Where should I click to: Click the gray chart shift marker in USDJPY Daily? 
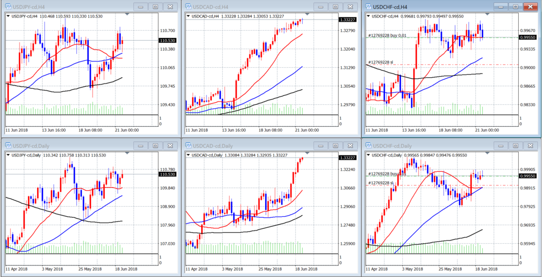click(x=127, y=153)
